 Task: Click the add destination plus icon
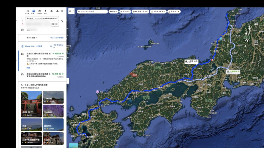pyautogui.click(x=22, y=30)
